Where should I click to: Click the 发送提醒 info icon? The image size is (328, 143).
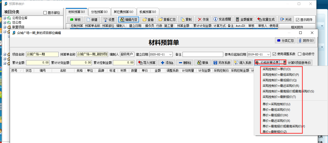coord(215,19)
